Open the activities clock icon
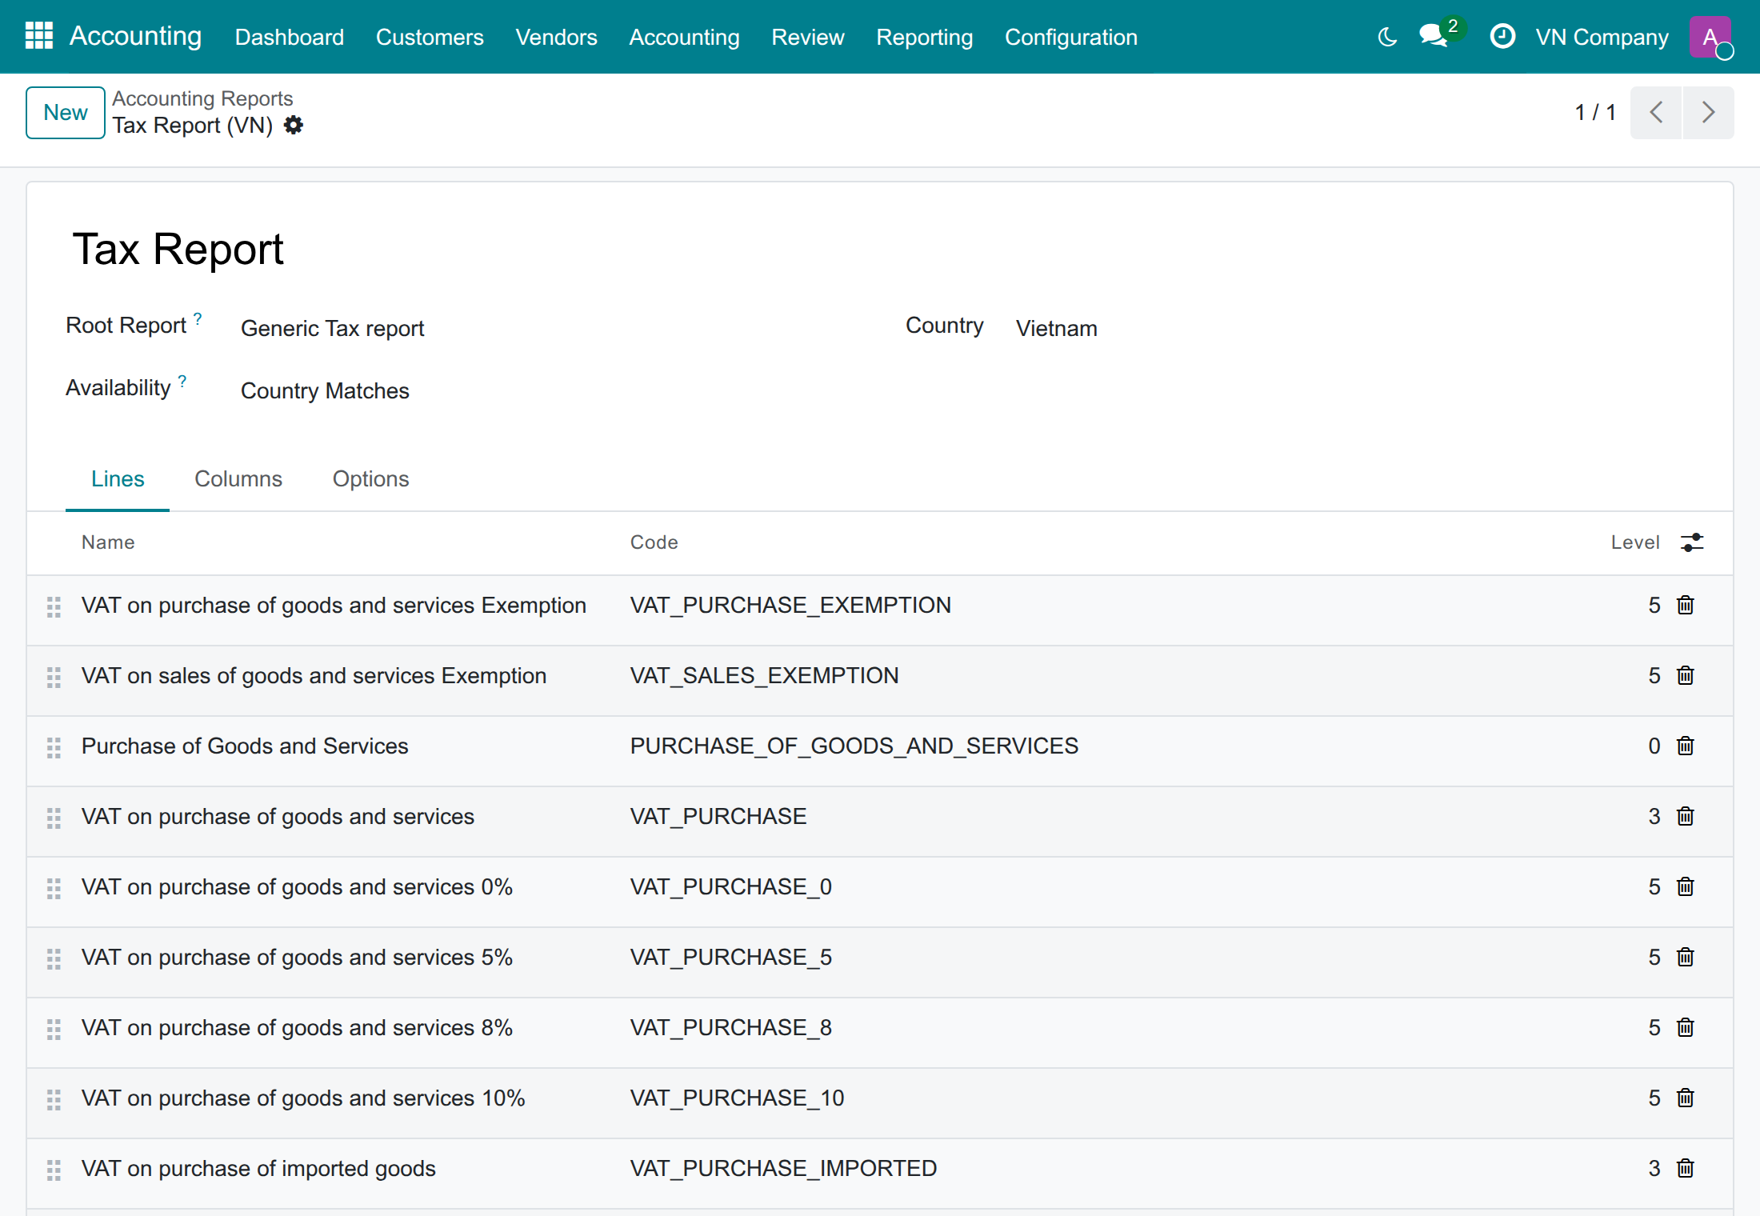1760x1216 pixels. 1502,37
